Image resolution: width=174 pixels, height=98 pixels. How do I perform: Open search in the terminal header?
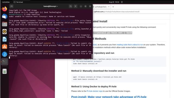[71, 6]
